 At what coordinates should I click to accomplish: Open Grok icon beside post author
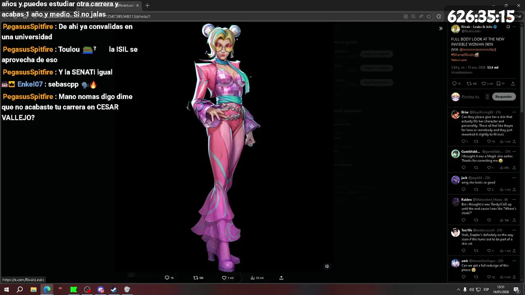(508, 27)
